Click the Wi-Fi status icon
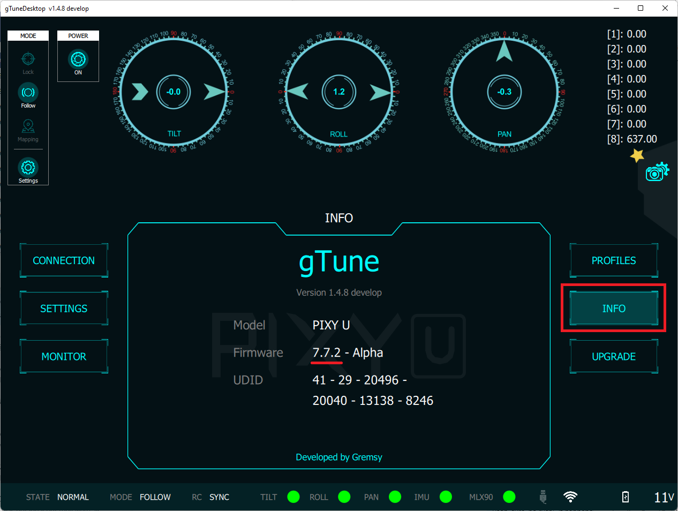This screenshot has height=511, width=678. point(570,497)
